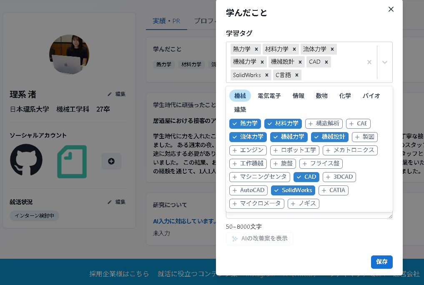This screenshot has height=285, width=424.
Task: Deselect the 熱力学 tag option
Action: [x=245, y=123]
